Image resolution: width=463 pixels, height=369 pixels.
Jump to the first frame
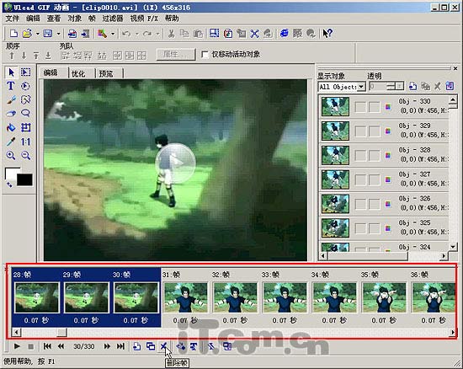tap(47, 346)
